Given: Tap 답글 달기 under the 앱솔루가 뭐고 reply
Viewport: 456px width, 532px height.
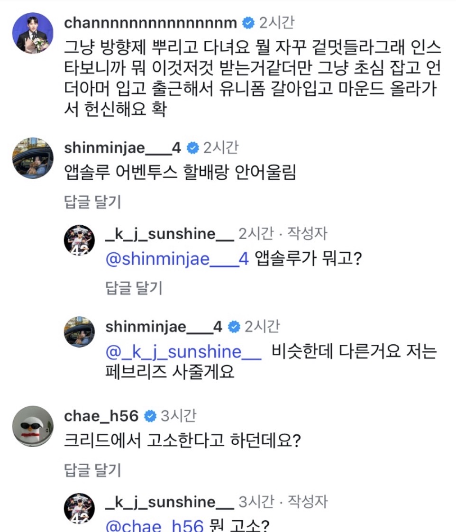Looking at the screenshot, I should pos(134,287).
